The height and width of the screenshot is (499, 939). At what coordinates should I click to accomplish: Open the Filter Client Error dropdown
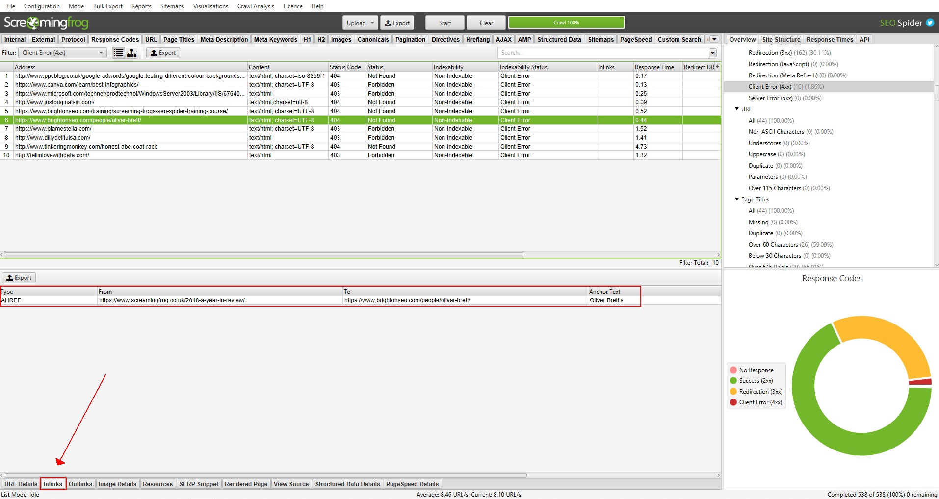[62, 53]
